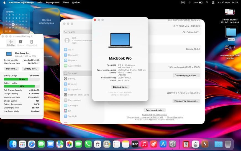Click Докладніше... button in About window

pyautogui.click(x=120, y=87)
